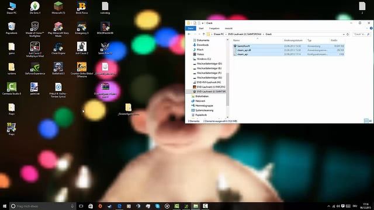Select Play Minecraft Story Mode shortcut
The height and width of the screenshot is (210, 374).
[x=58, y=29]
